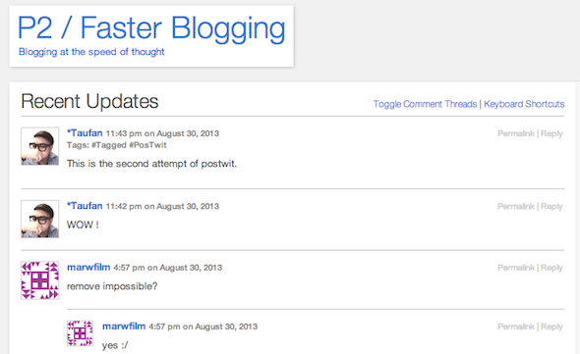This screenshot has height=354, width=580.
Task: Click Taufan's avatar on the WOW post
Action: pyautogui.click(x=40, y=219)
